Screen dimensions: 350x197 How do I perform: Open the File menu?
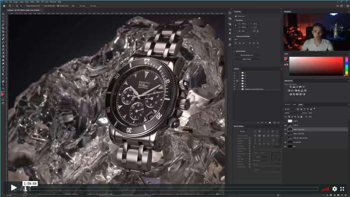click(x=6, y=2)
